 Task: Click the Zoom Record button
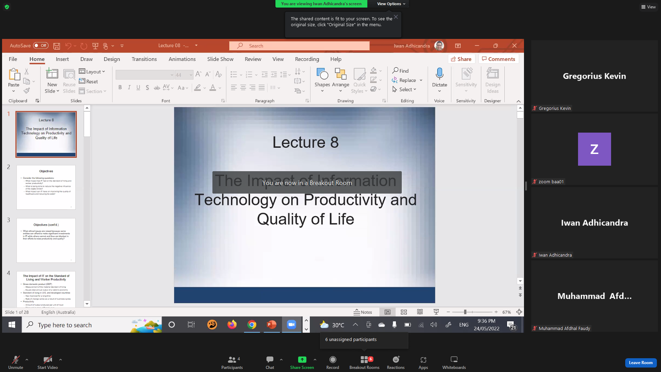(333, 362)
